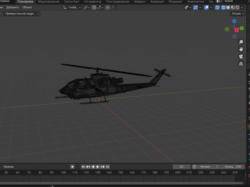Screen dimensions: 250x187
Task: Click frame 200 on timeline ruler
Action: point(178,172)
